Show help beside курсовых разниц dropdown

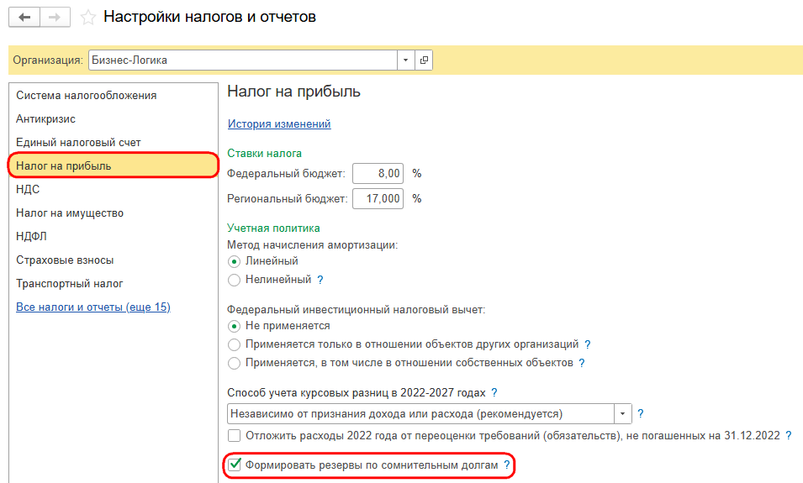[x=640, y=413]
